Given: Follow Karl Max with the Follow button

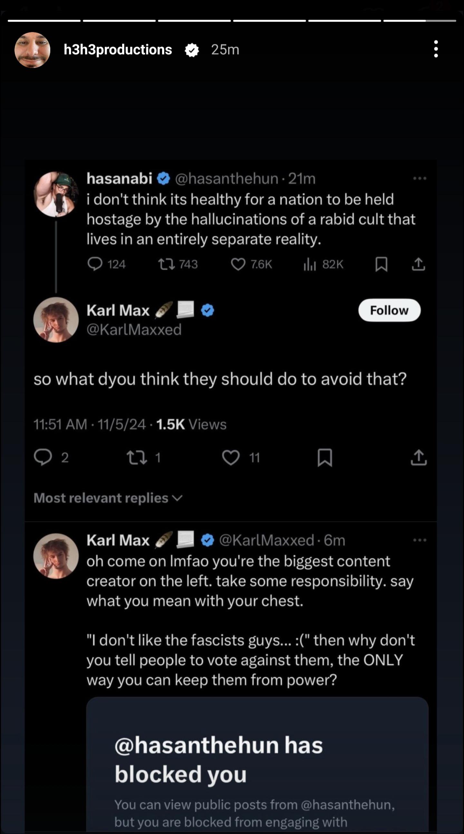Looking at the screenshot, I should tap(389, 310).
